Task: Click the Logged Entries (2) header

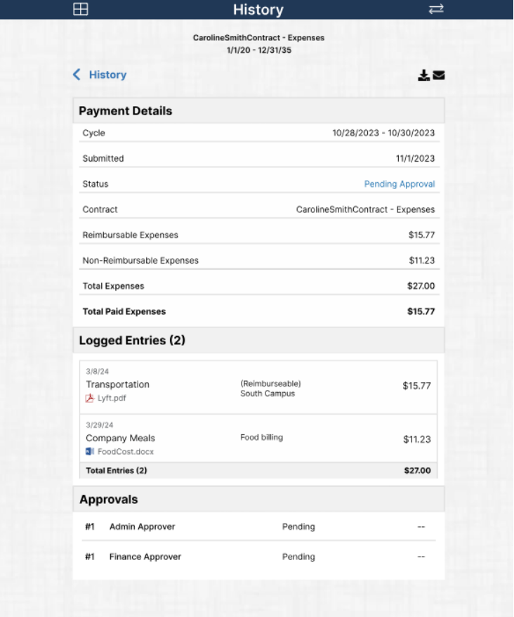Action: (x=132, y=341)
